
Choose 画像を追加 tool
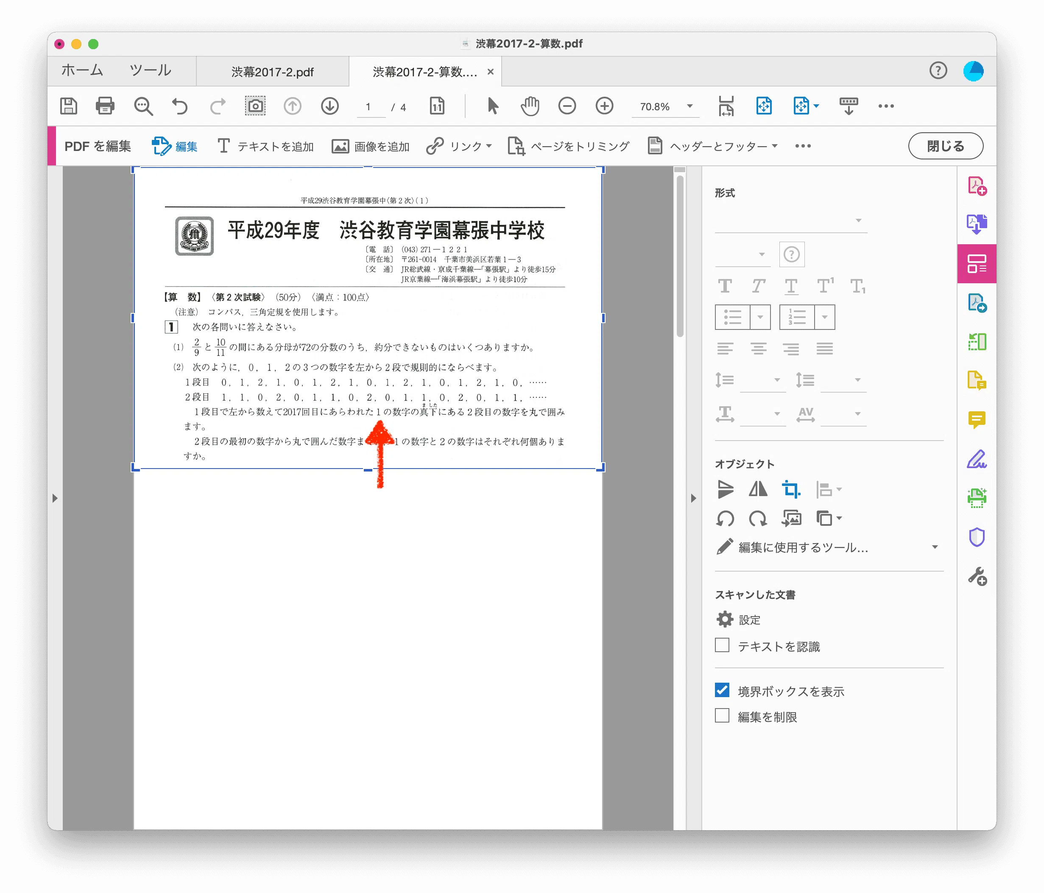click(370, 146)
